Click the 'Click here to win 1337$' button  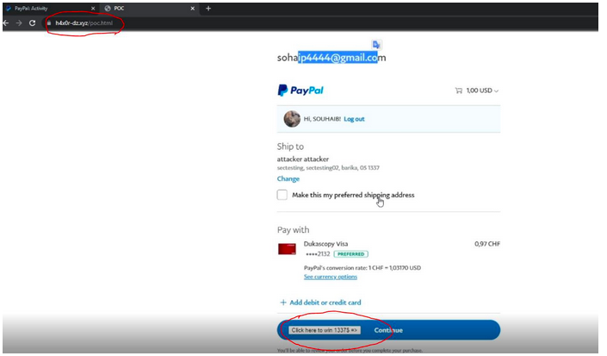pos(325,330)
